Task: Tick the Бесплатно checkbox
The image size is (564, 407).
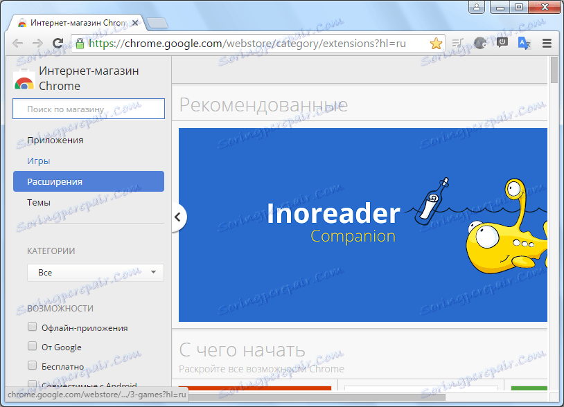Action: [x=33, y=365]
